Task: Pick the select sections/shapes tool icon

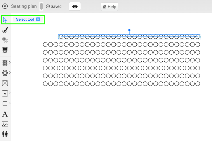Action: 5,50
